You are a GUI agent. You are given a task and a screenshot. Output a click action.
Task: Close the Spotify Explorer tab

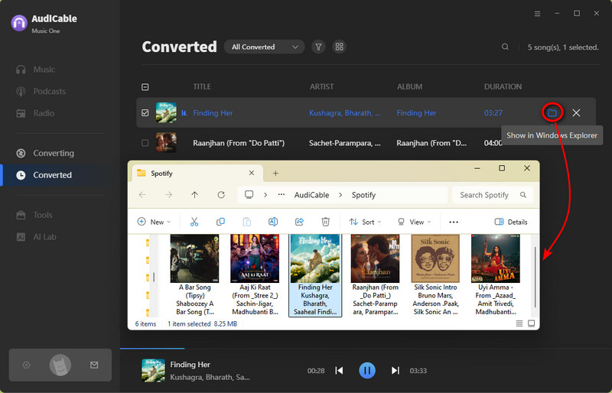(x=252, y=173)
